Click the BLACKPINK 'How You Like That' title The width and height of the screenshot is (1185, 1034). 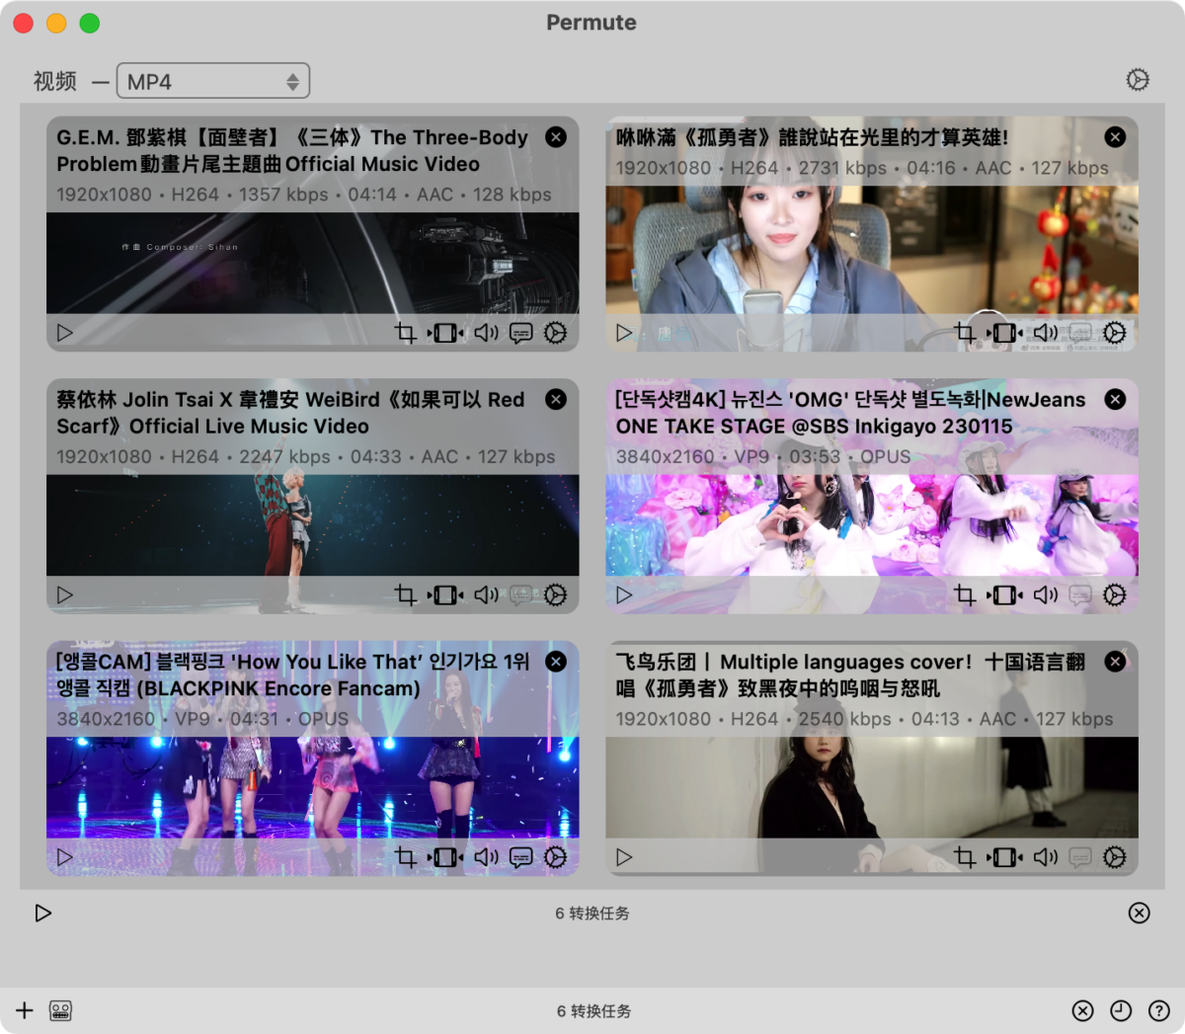[293, 675]
